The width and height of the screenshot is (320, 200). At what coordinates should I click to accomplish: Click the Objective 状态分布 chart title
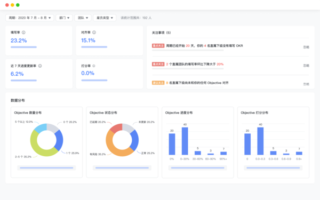tap(103, 113)
